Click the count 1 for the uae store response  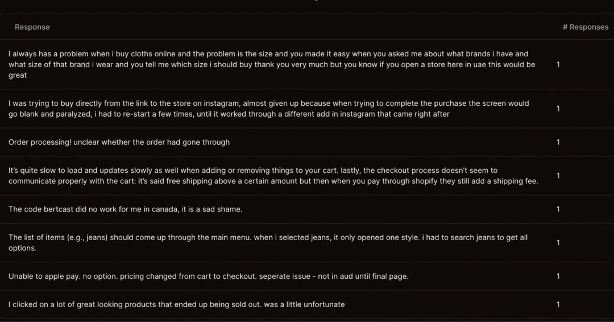[x=558, y=64]
